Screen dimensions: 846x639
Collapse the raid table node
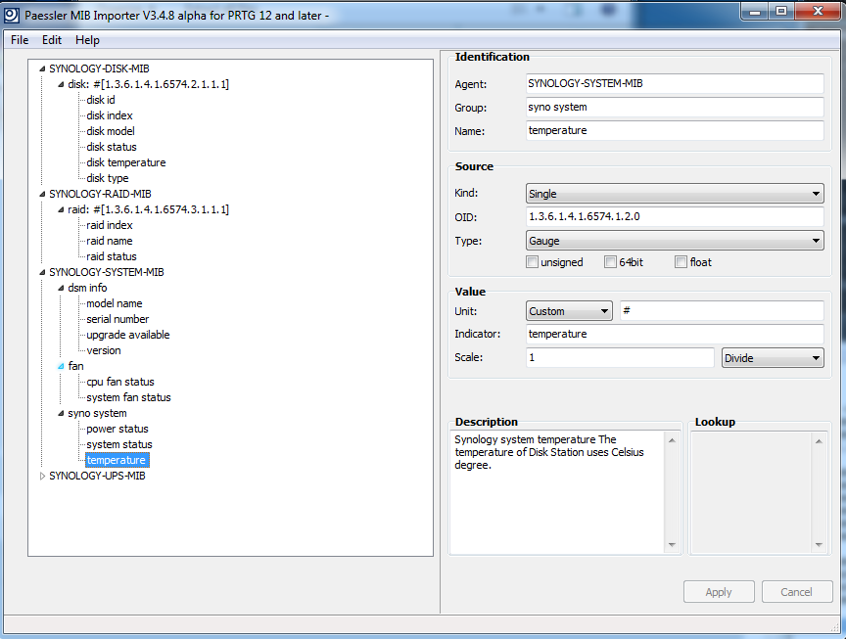[x=61, y=209]
